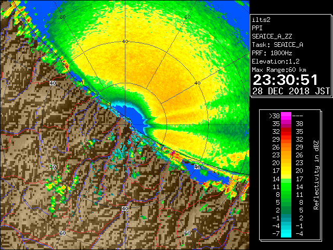
Task: Select the '28 DEC 2018 JST' date
Action: [x=291, y=91]
